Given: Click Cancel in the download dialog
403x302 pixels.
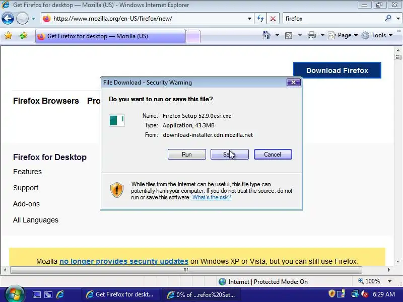Looking at the screenshot, I should click(x=273, y=155).
